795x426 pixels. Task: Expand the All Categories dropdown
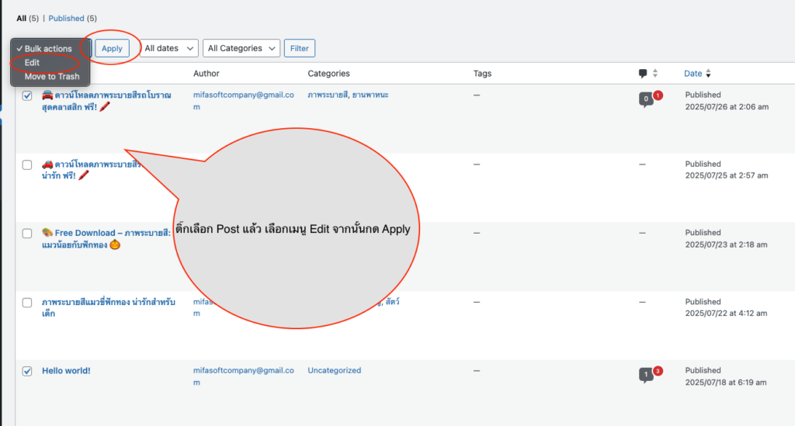(241, 48)
